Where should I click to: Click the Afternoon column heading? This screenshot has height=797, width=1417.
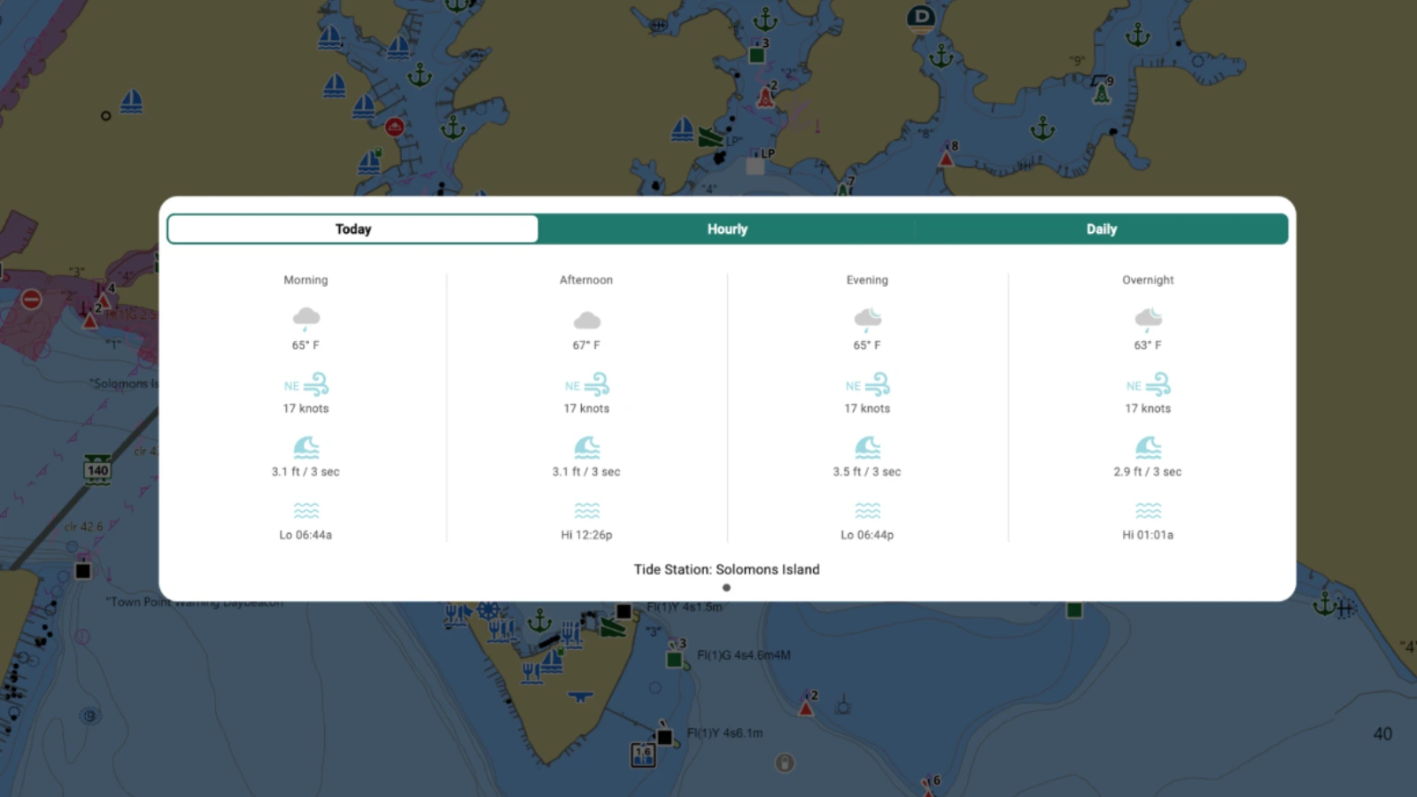[586, 280]
